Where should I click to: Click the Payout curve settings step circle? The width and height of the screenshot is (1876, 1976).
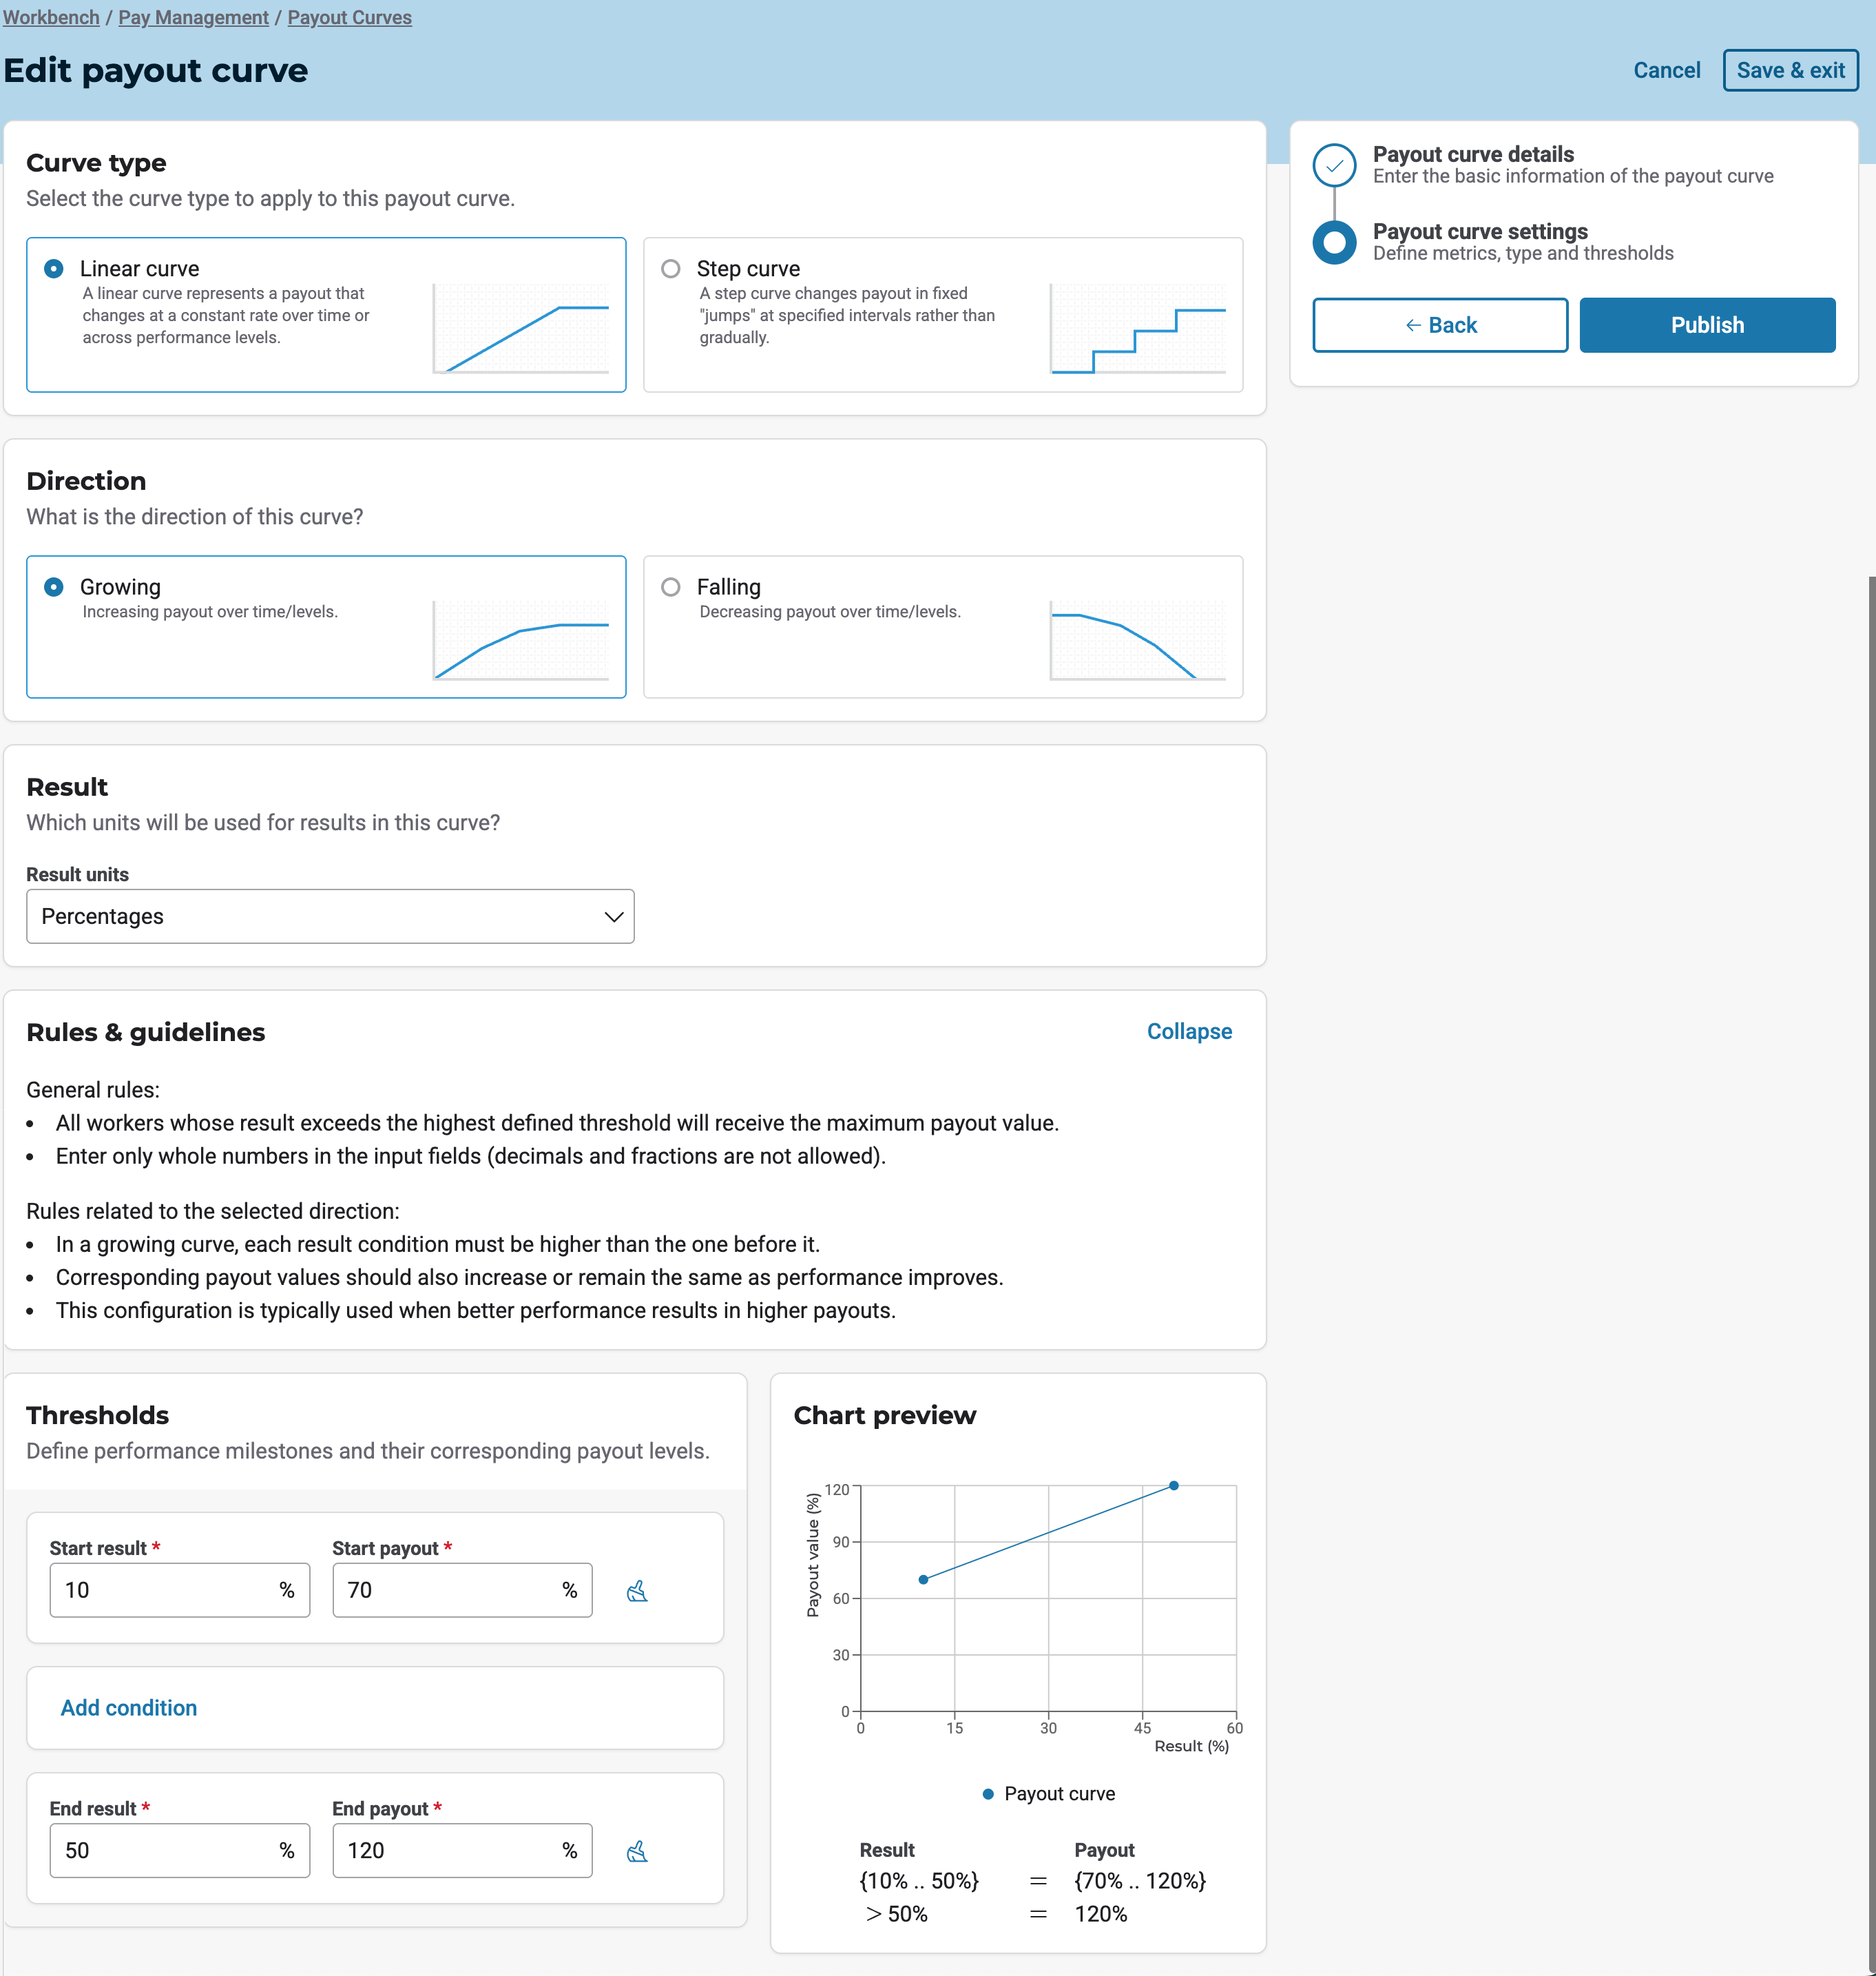pos(1334,242)
